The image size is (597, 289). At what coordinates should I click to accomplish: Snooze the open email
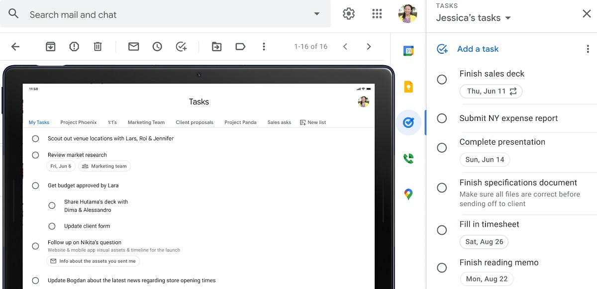pos(157,46)
